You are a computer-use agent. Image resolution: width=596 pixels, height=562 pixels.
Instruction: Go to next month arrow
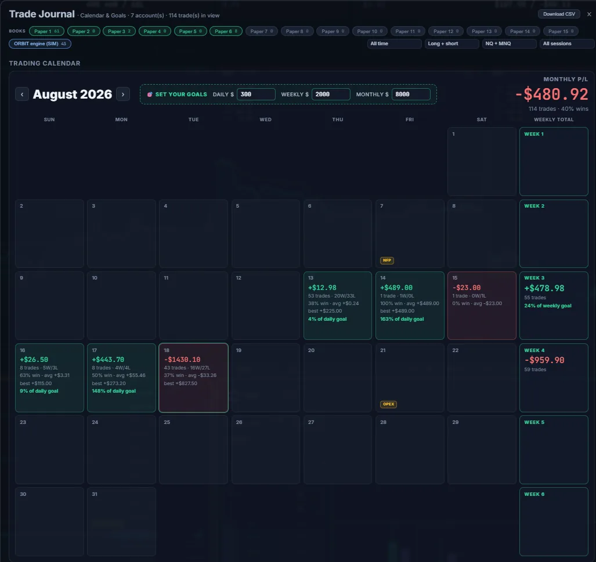click(x=123, y=94)
